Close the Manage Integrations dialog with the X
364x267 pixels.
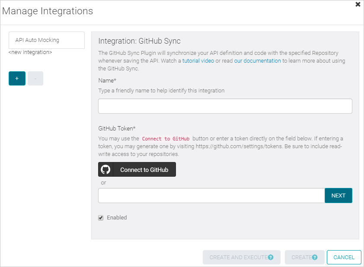click(x=358, y=4)
